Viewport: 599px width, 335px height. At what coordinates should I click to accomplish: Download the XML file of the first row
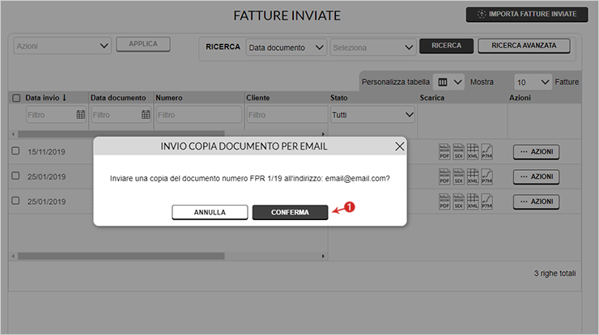[x=473, y=151]
